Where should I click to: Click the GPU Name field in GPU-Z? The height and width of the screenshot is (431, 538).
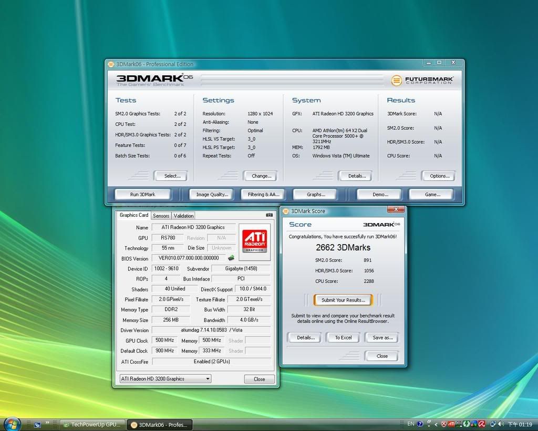point(193,227)
